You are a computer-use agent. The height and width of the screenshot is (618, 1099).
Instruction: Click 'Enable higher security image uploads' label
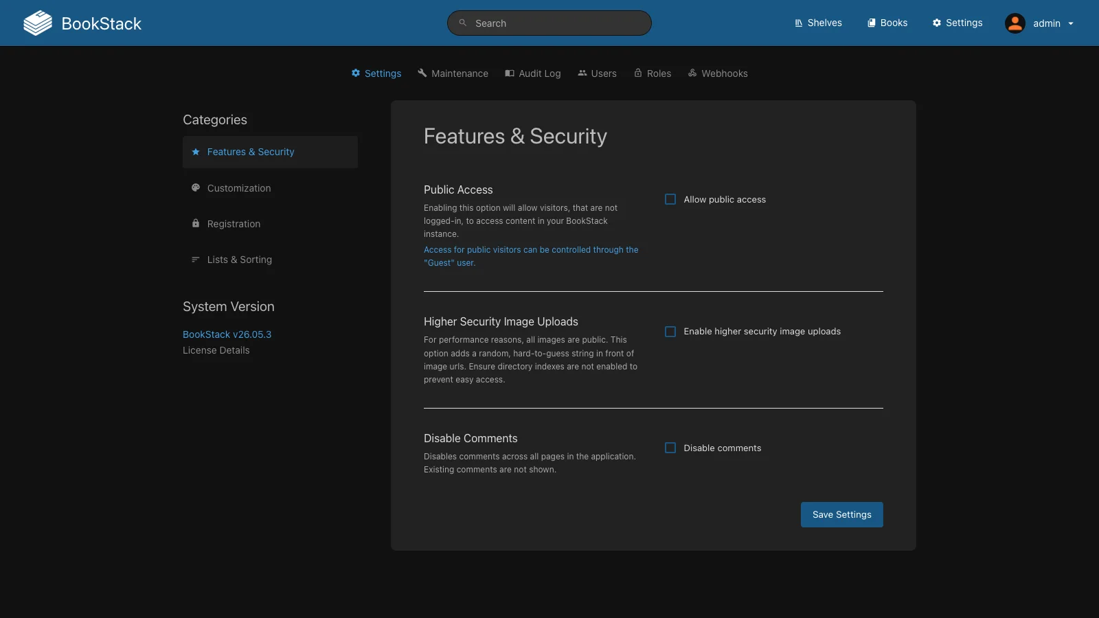pos(762,331)
